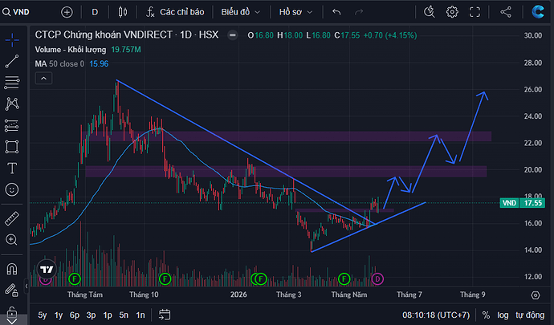Click the CTCP Chứng khoán VNDIRECT title

pos(104,35)
